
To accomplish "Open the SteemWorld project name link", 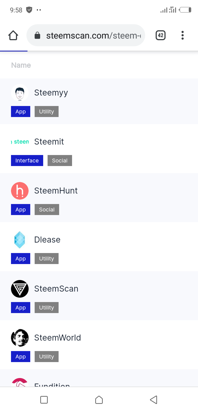I will [57, 338].
